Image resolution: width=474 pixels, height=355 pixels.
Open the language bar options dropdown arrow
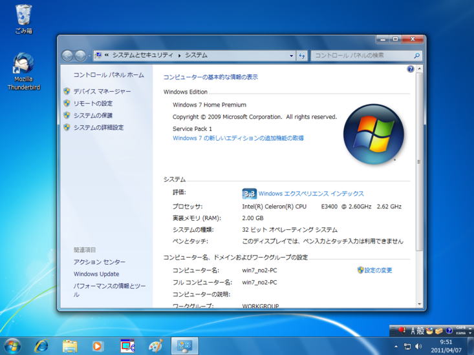(470, 333)
